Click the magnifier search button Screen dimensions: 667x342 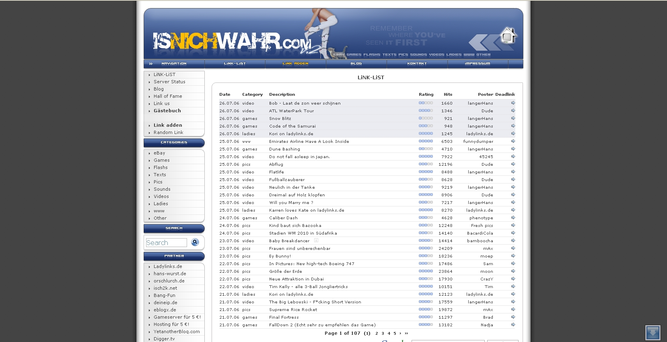click(195, 242)
